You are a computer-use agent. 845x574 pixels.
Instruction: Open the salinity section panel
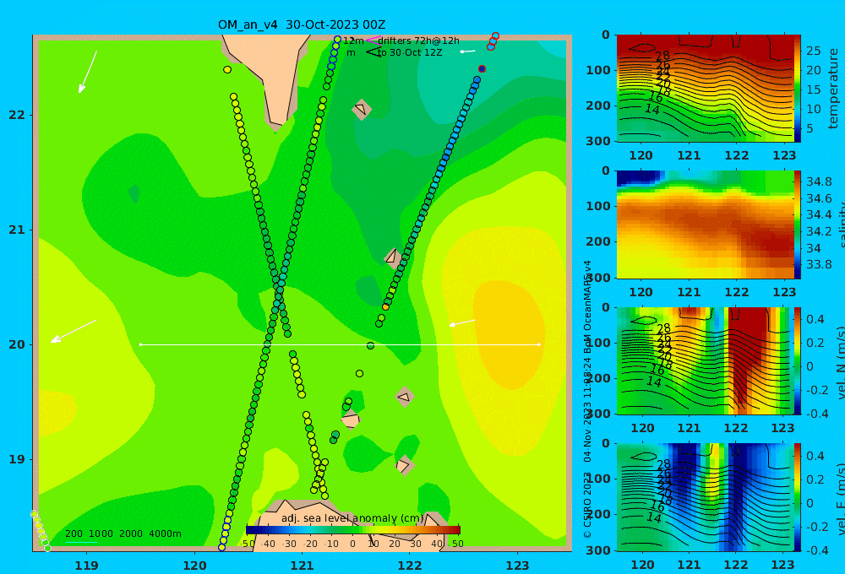pos(705,225)
